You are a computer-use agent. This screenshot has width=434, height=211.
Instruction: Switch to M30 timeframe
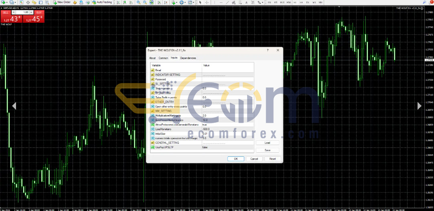[289, 2]
